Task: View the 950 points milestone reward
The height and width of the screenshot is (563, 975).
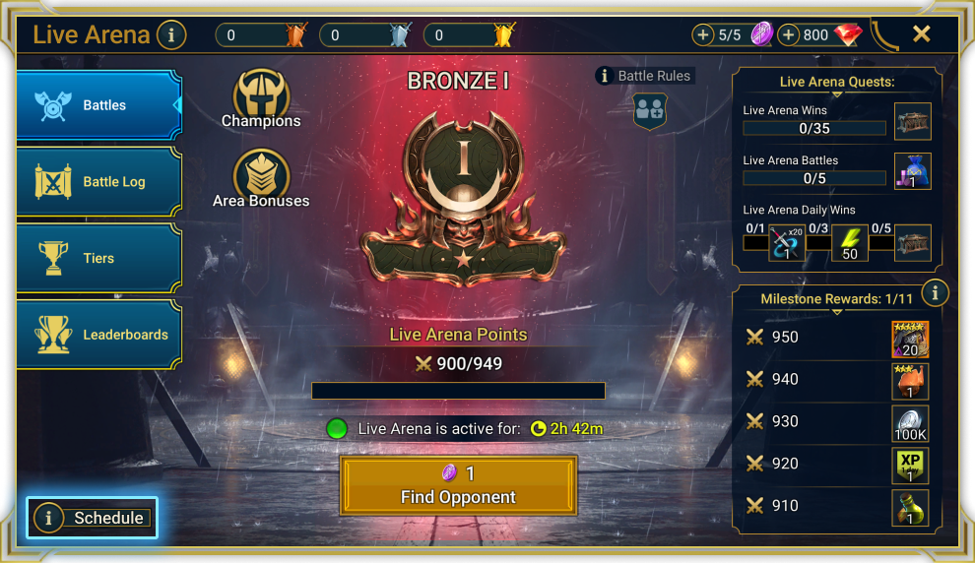Action: tap(910, 340)
